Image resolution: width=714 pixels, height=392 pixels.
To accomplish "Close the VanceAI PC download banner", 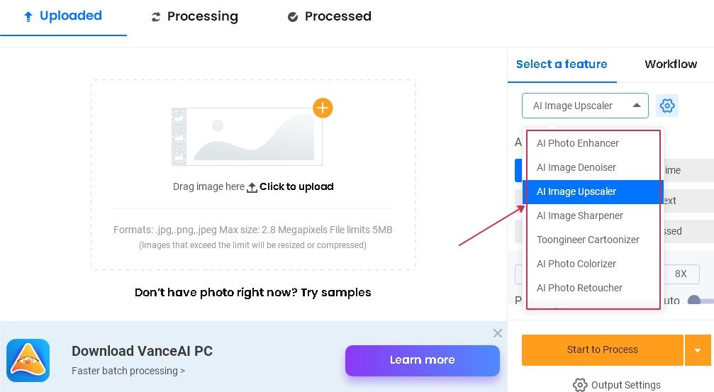I will [498, 333].
